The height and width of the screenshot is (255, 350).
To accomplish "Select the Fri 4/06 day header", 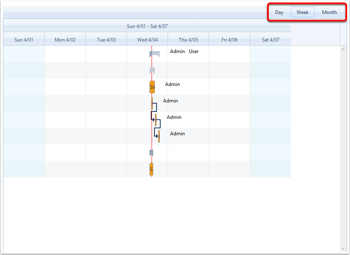I will pyautogui.click(x=230, y=40).
